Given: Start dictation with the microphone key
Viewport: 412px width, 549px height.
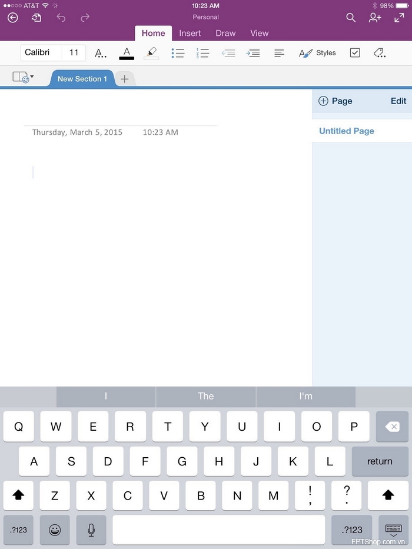Looking at the screenshot, I should point(91,530).
